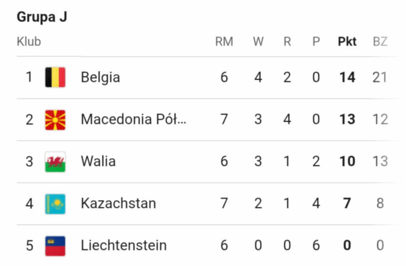Viewport: 406px width, 266px height.
Task: Click the Kazakhstan flag icon
Action: coord(55,204)
